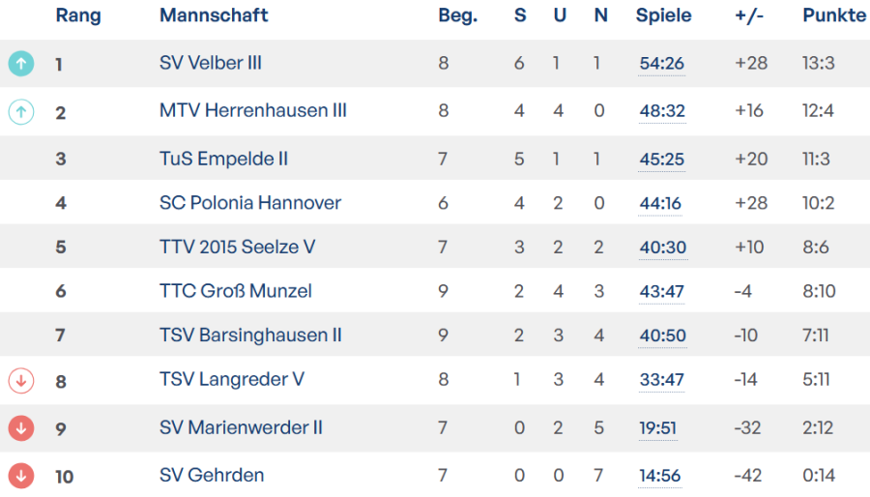Click the Spiele column header
Viewport: 870px width, 497px height.
(x=664, y=15)
